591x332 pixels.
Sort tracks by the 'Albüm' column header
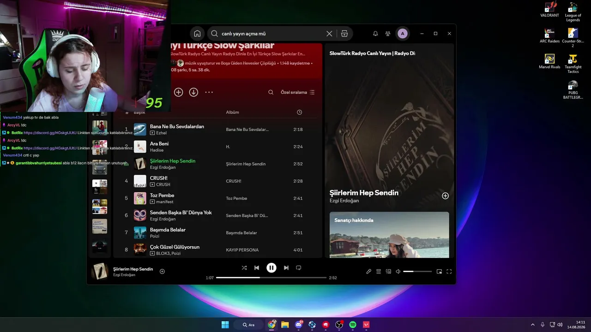[232, 113]
